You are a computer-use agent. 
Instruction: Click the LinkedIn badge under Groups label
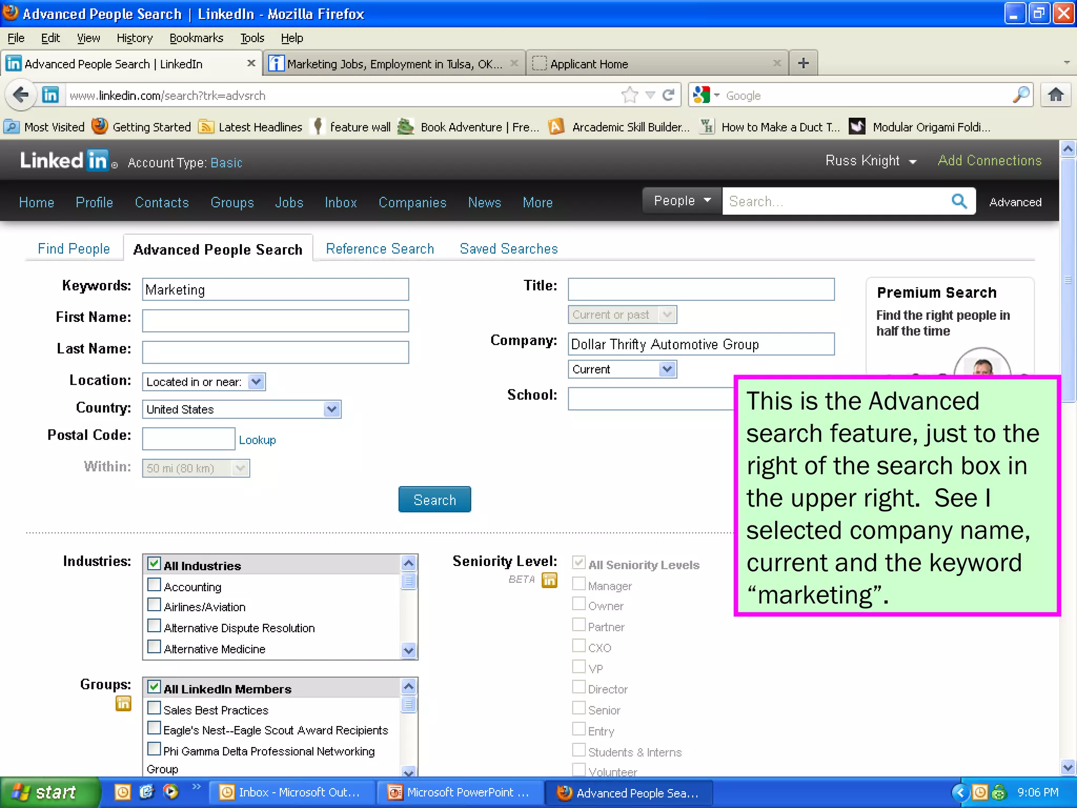[124, 703]
